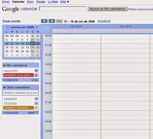The image size is (153, 139).
Task: Open options arrow for Twistory calendar
Action: pos(36,108)
